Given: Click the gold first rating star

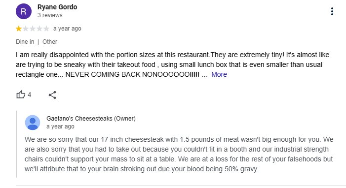Looking at the screenshot, I should (x=19, y=29).
